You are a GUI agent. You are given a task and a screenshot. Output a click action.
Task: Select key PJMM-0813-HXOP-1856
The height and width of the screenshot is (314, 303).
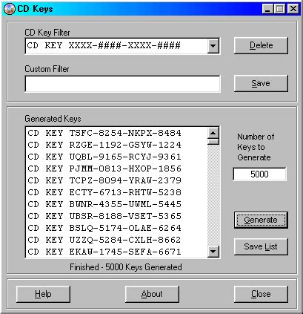tap(116, 169)
